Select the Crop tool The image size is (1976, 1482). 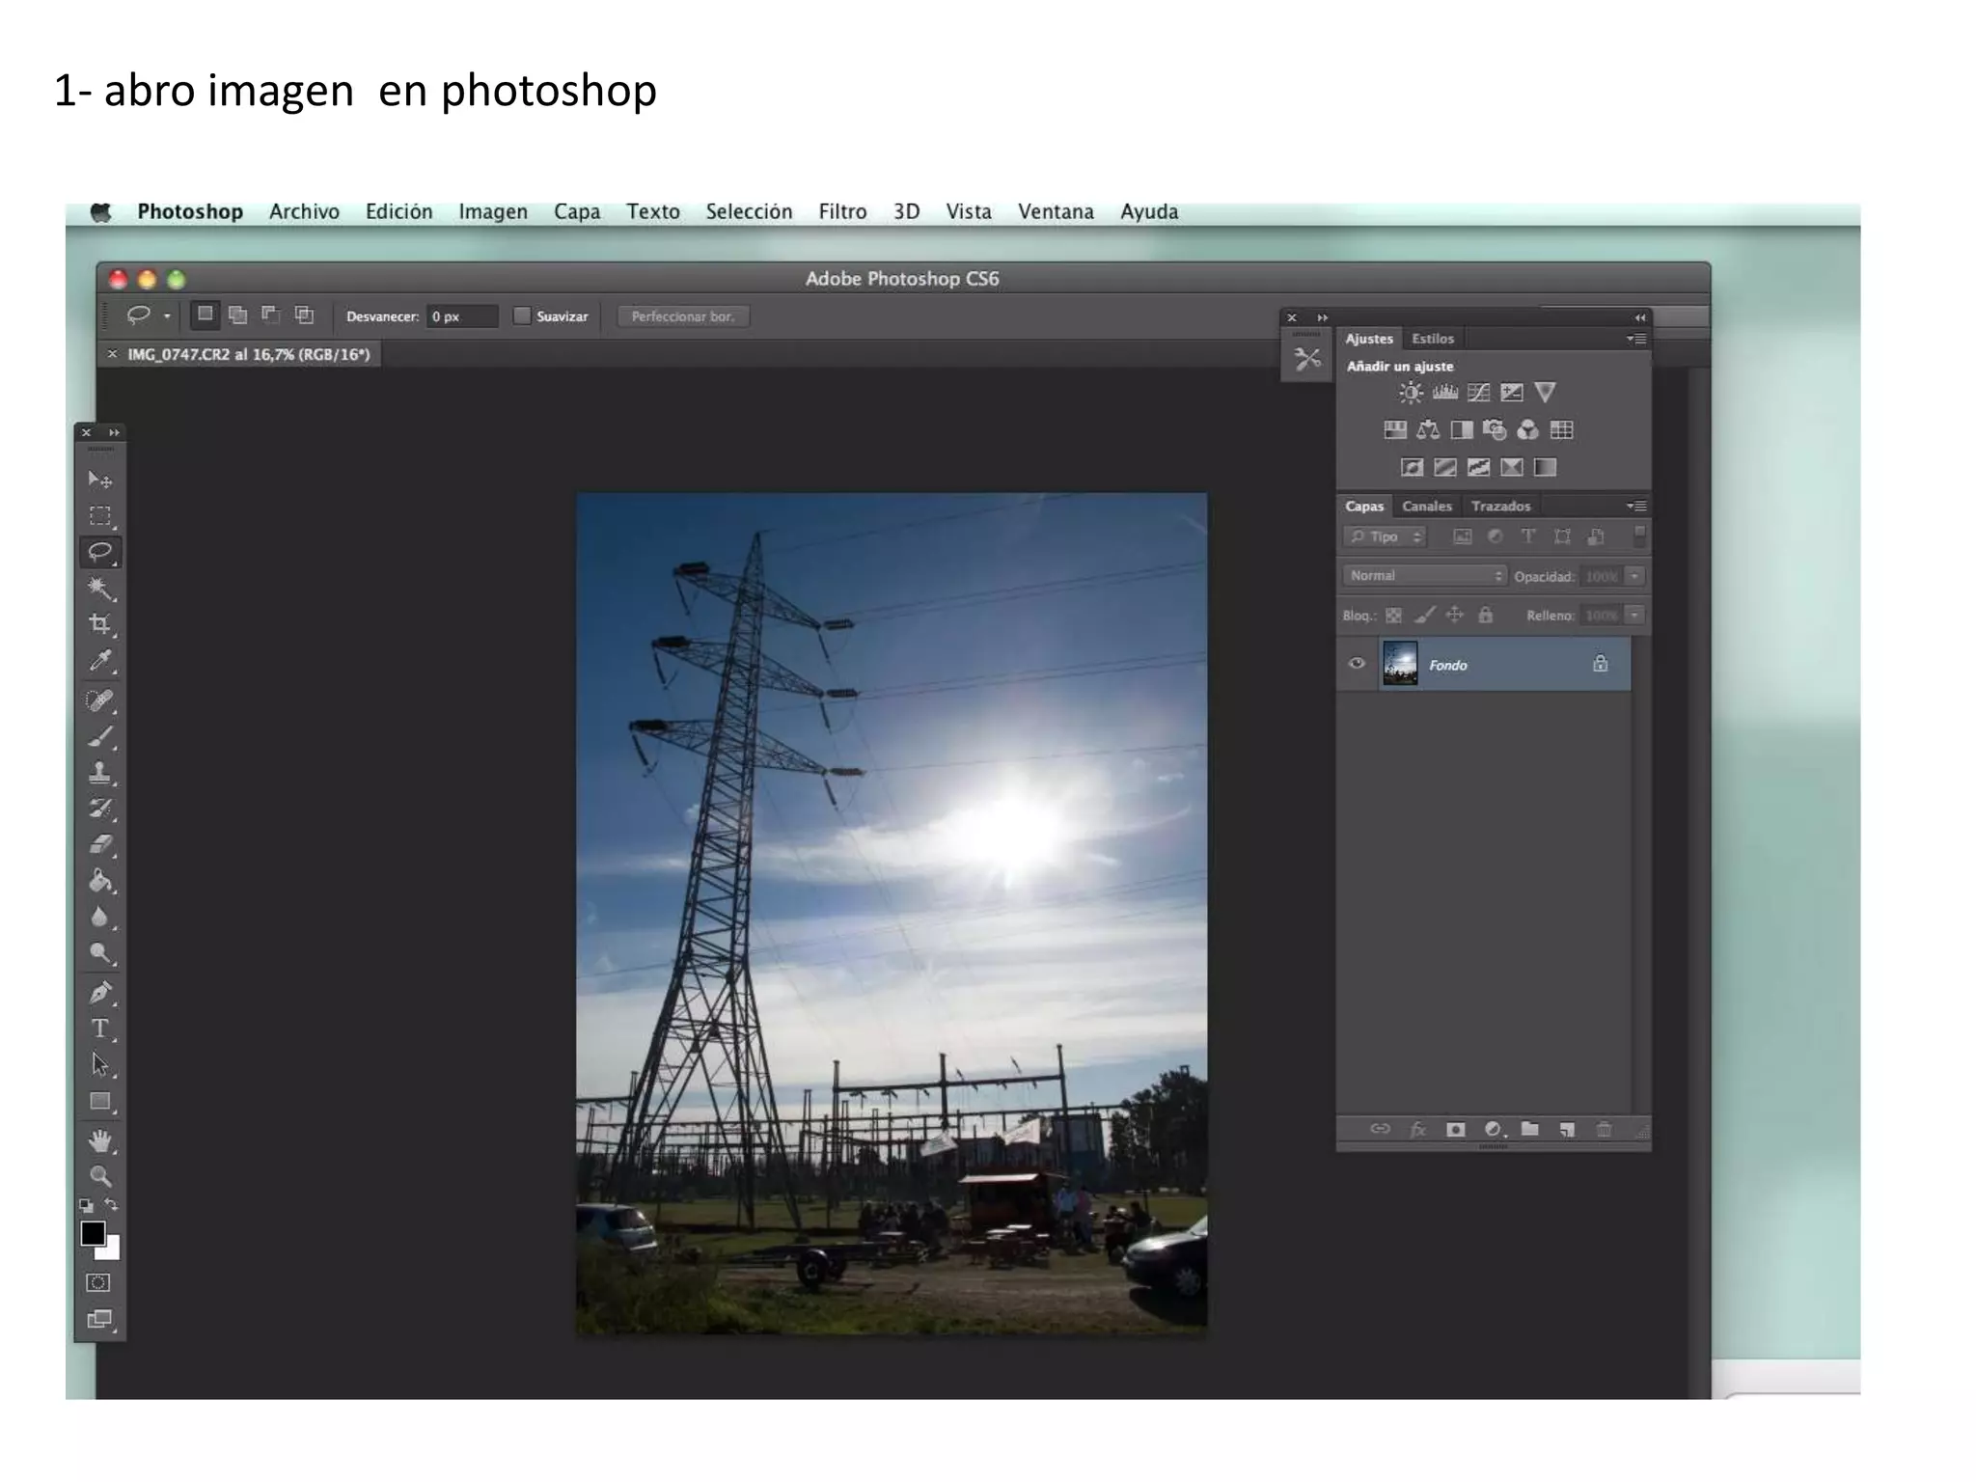pos(99,624)
